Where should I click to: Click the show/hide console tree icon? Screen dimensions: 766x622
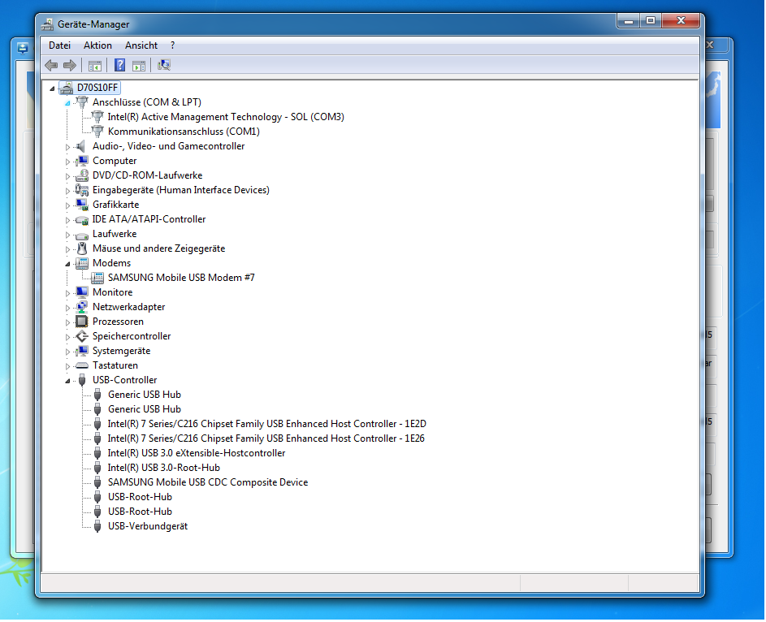(95, 66)
